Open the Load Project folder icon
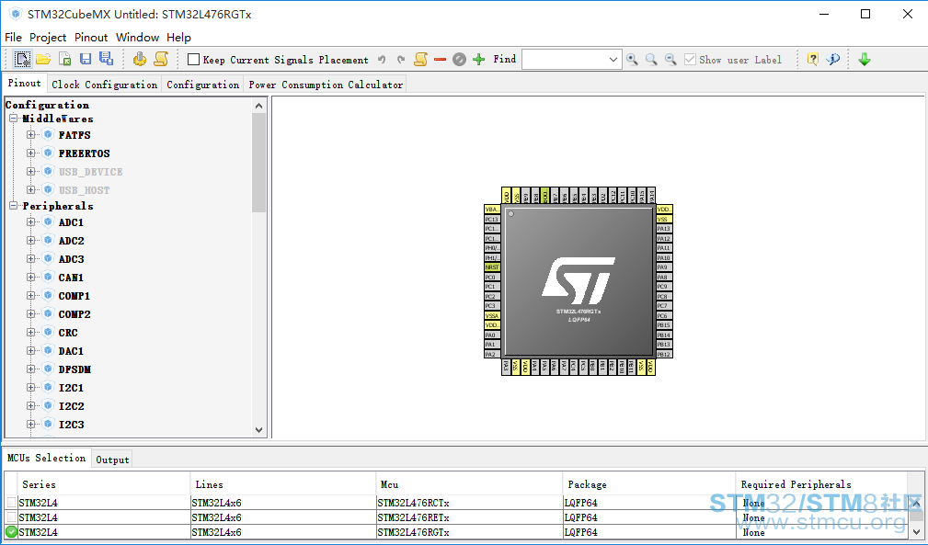Viewport: 928px width, 545px height. [43, 59]
